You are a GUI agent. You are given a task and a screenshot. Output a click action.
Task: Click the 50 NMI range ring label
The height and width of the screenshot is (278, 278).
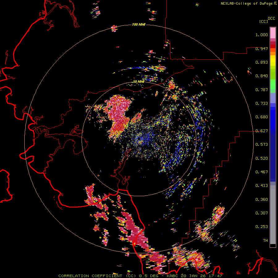[139, 82]
